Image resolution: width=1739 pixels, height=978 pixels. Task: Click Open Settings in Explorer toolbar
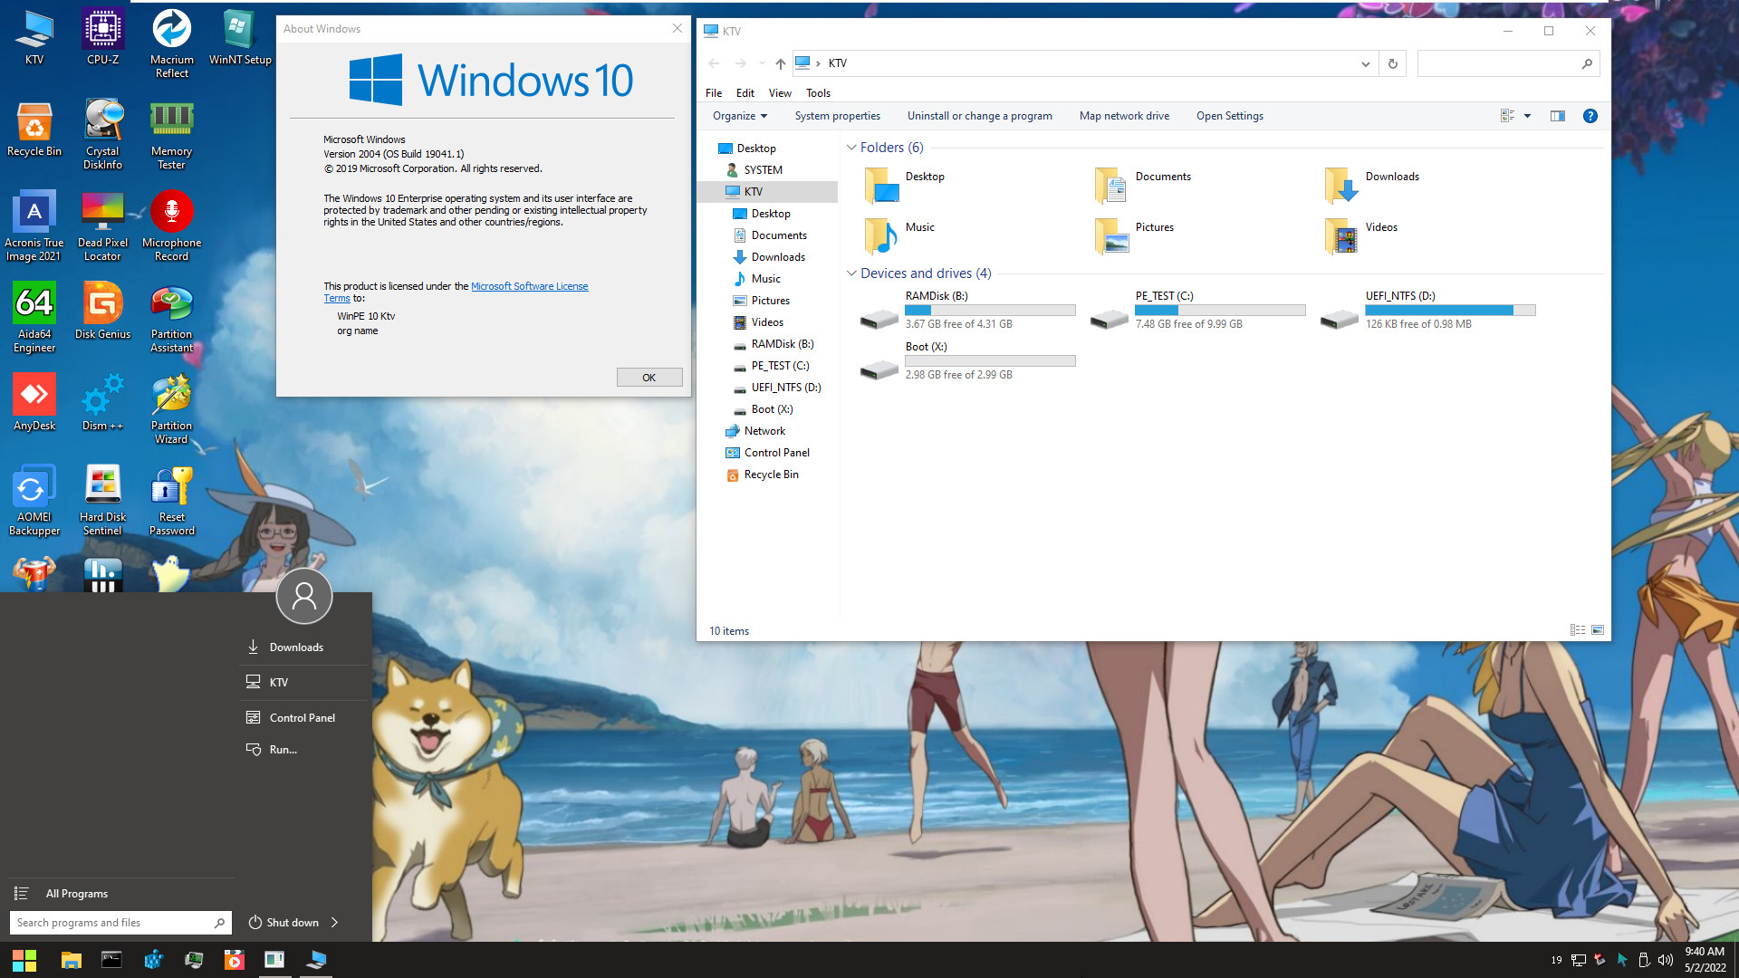pyautogui.click(x=1229, y=116)
